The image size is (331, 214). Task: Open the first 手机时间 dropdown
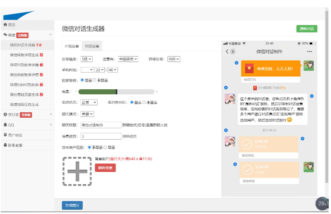[x=87, y=70]
